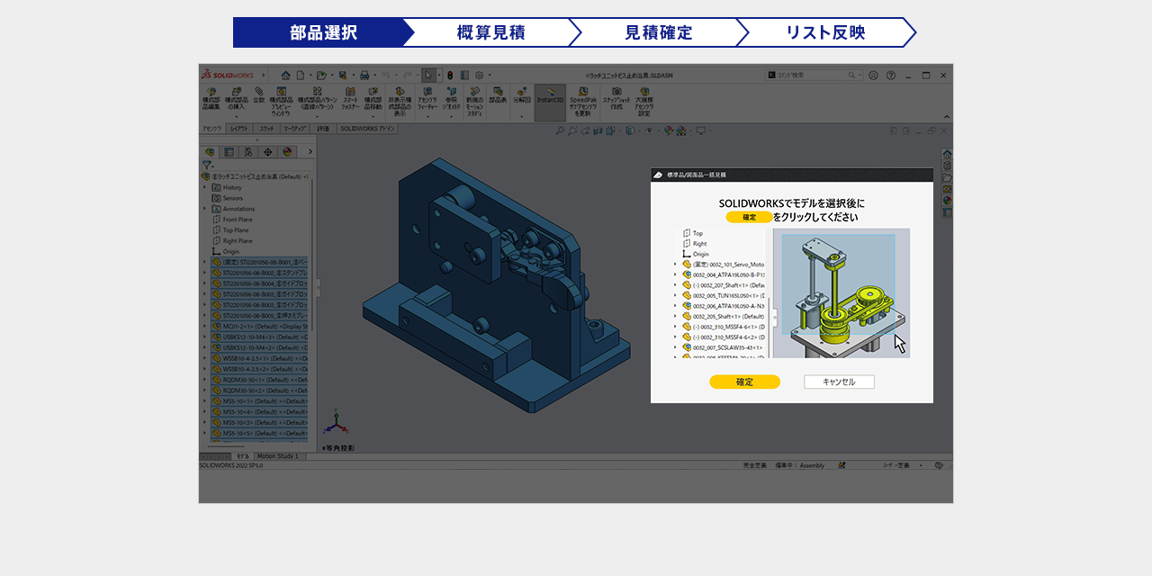Open the Options gear icon
Viewport: 1152px width, 576px height.
coord(479,76)
